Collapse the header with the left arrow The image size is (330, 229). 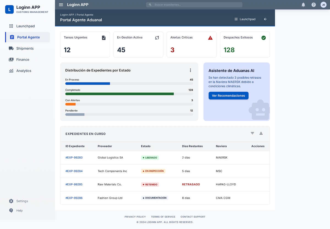[265, 19]
